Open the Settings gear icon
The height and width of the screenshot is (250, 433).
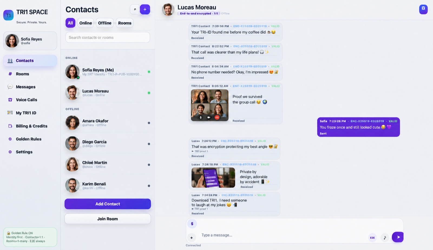[x=10, y=152]
